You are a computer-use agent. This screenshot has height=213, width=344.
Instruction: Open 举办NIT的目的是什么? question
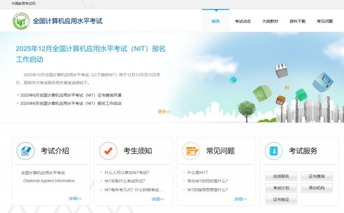tap(207, 181)
